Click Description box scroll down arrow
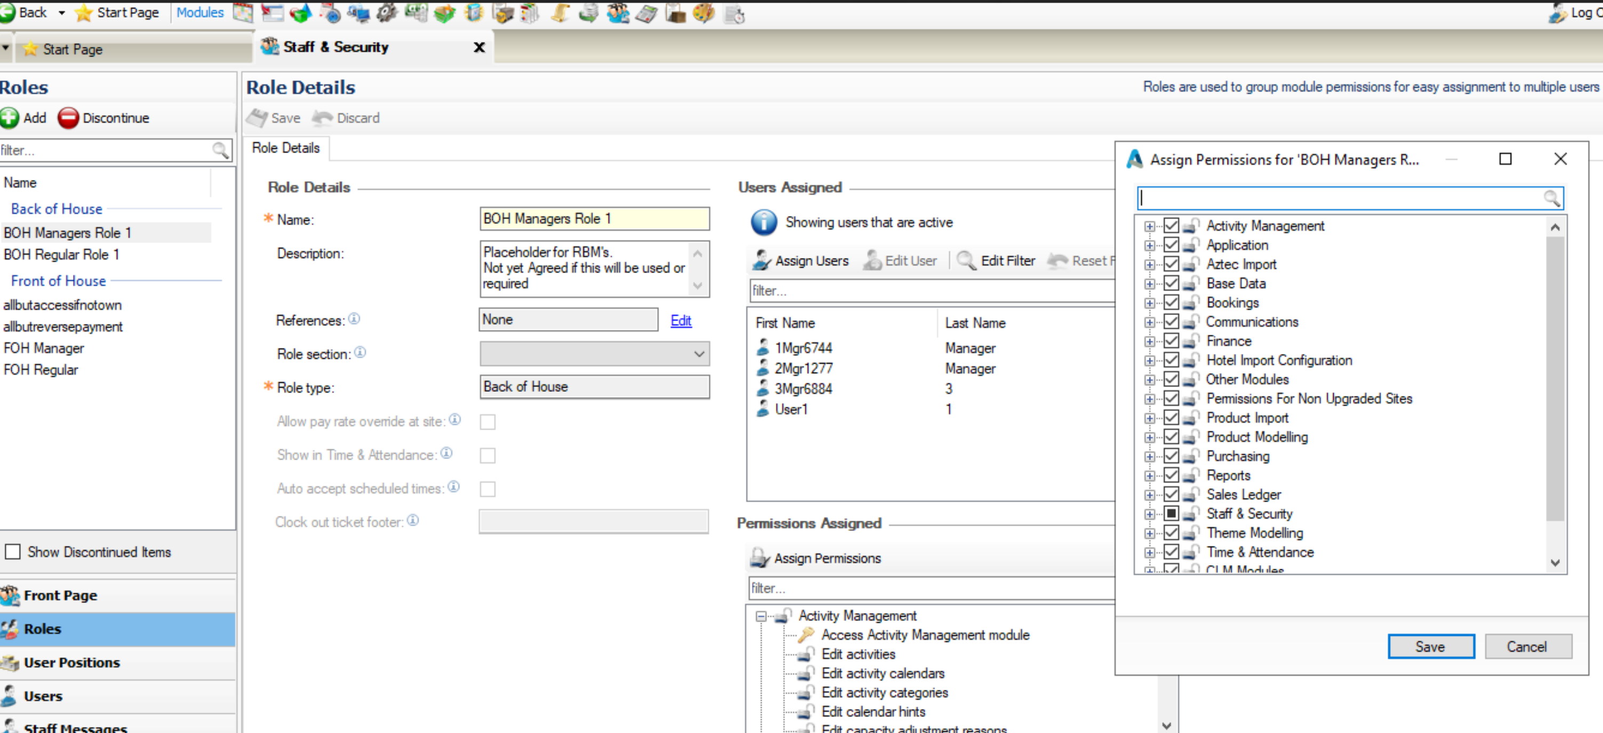Image resolution: width=1603 pixels, height=733 pixels. pyautogui.click(x=698, y=286)
